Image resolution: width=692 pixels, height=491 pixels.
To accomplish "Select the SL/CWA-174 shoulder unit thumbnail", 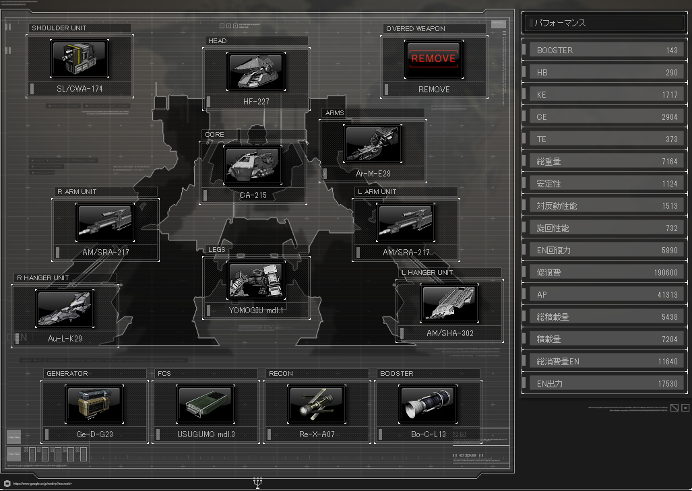I will 80,59.
